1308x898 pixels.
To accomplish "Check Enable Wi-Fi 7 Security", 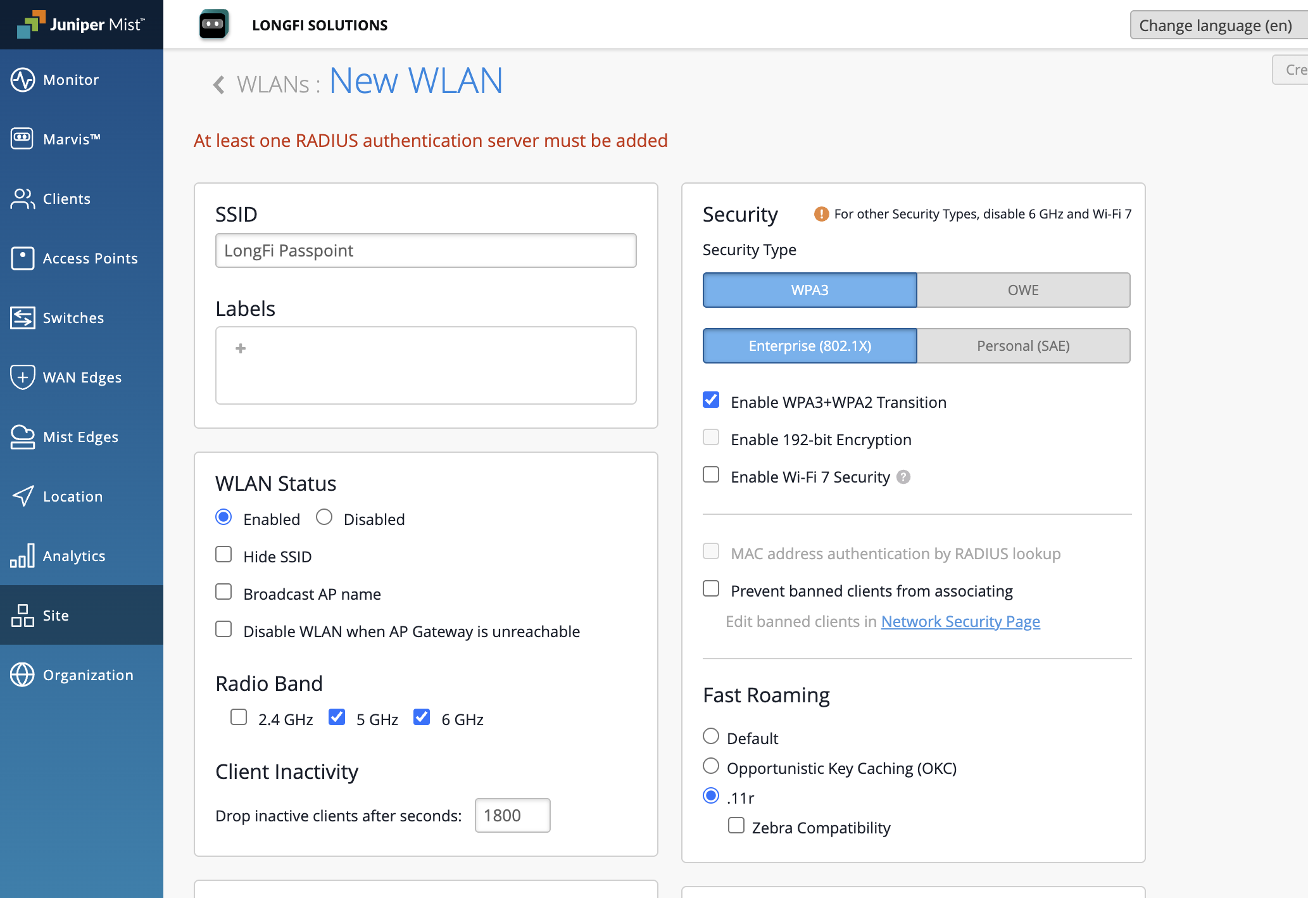I will tap(711, 475).
